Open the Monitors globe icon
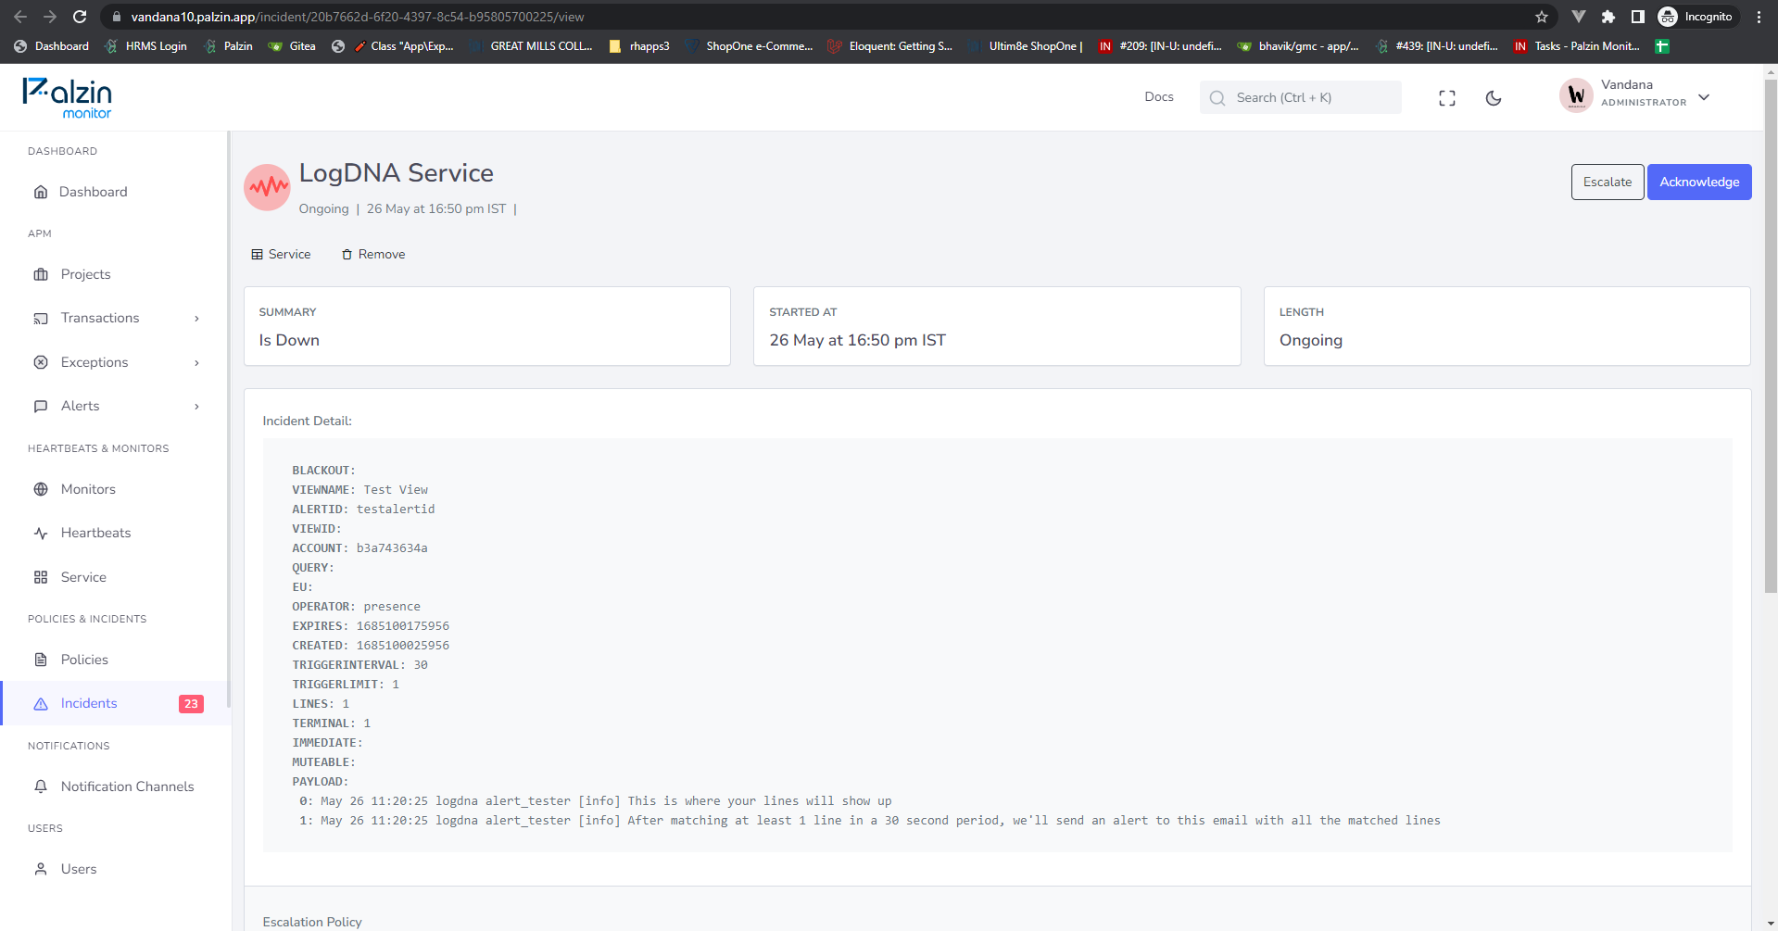Screen dimensions: 1778x931 pyautogui.click(x=41, y=489)
